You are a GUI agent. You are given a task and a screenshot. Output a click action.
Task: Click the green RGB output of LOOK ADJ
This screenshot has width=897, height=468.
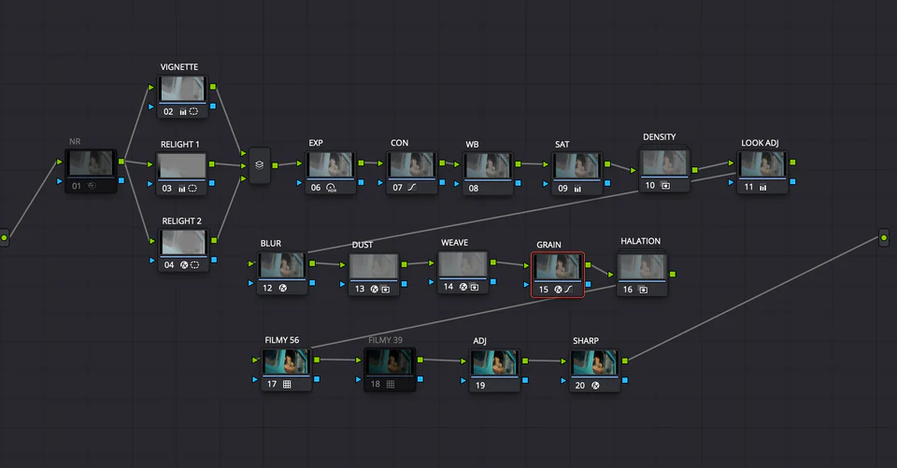(x=793, y=163)
